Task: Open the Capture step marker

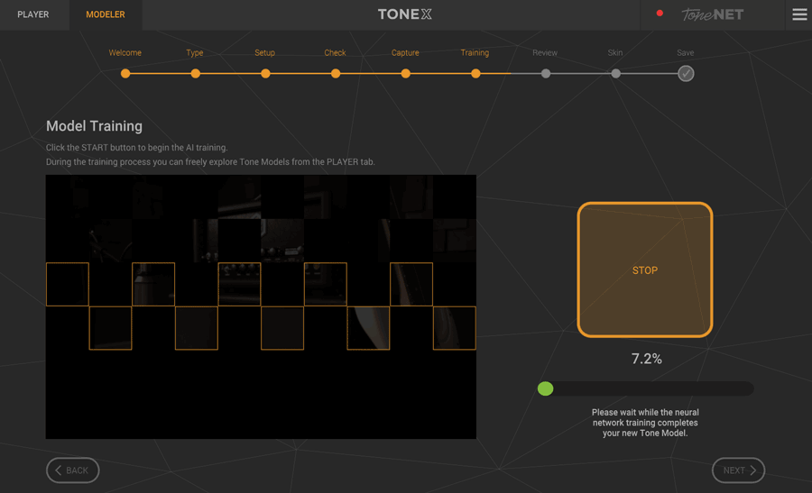Action: click(x=405, y=74)
